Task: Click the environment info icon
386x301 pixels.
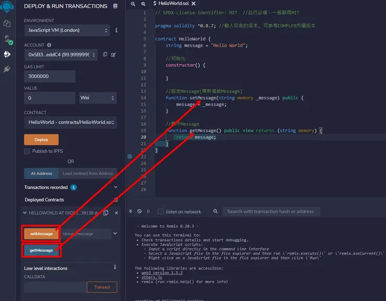Action: (116, 30)
